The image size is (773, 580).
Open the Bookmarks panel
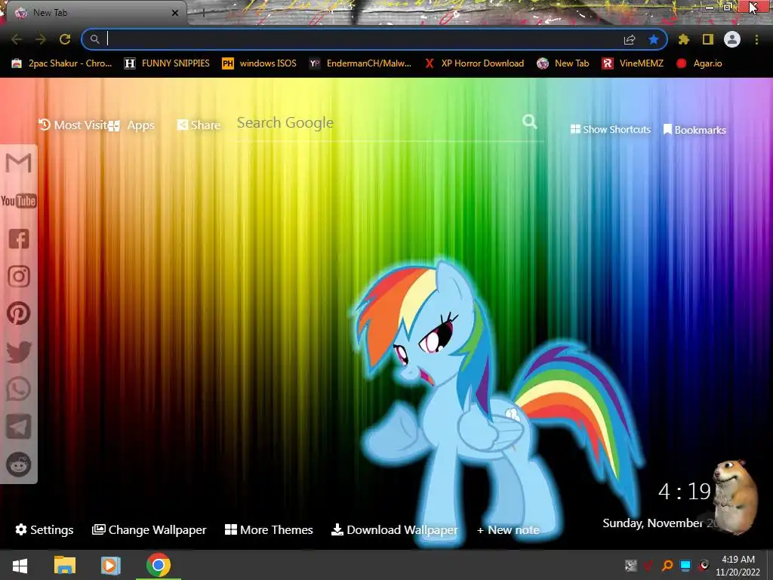(694, 130)
